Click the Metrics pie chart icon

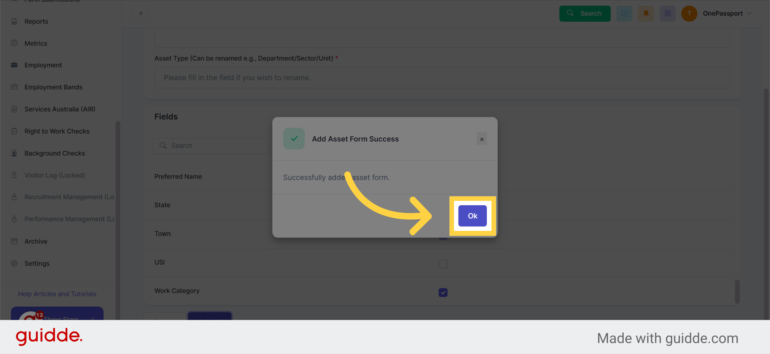(14, 43)
